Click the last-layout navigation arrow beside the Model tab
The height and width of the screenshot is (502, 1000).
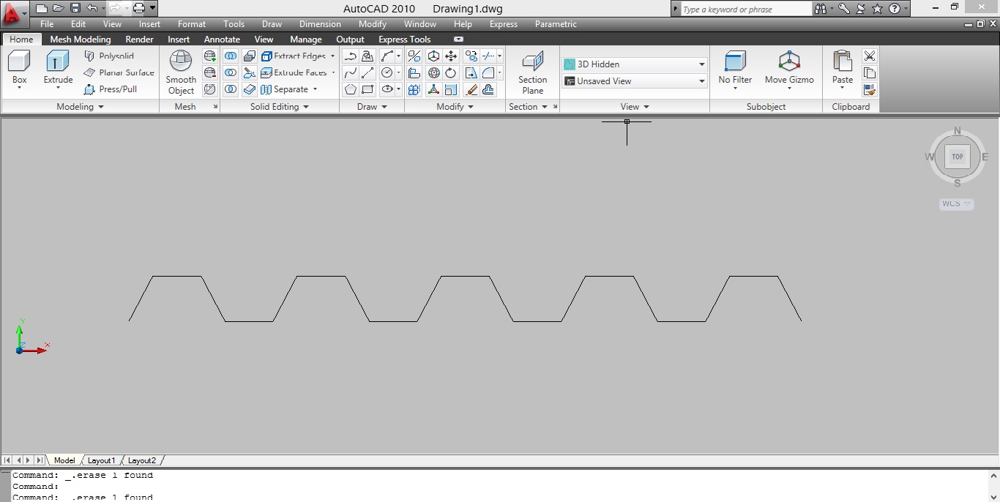(39, 460)
